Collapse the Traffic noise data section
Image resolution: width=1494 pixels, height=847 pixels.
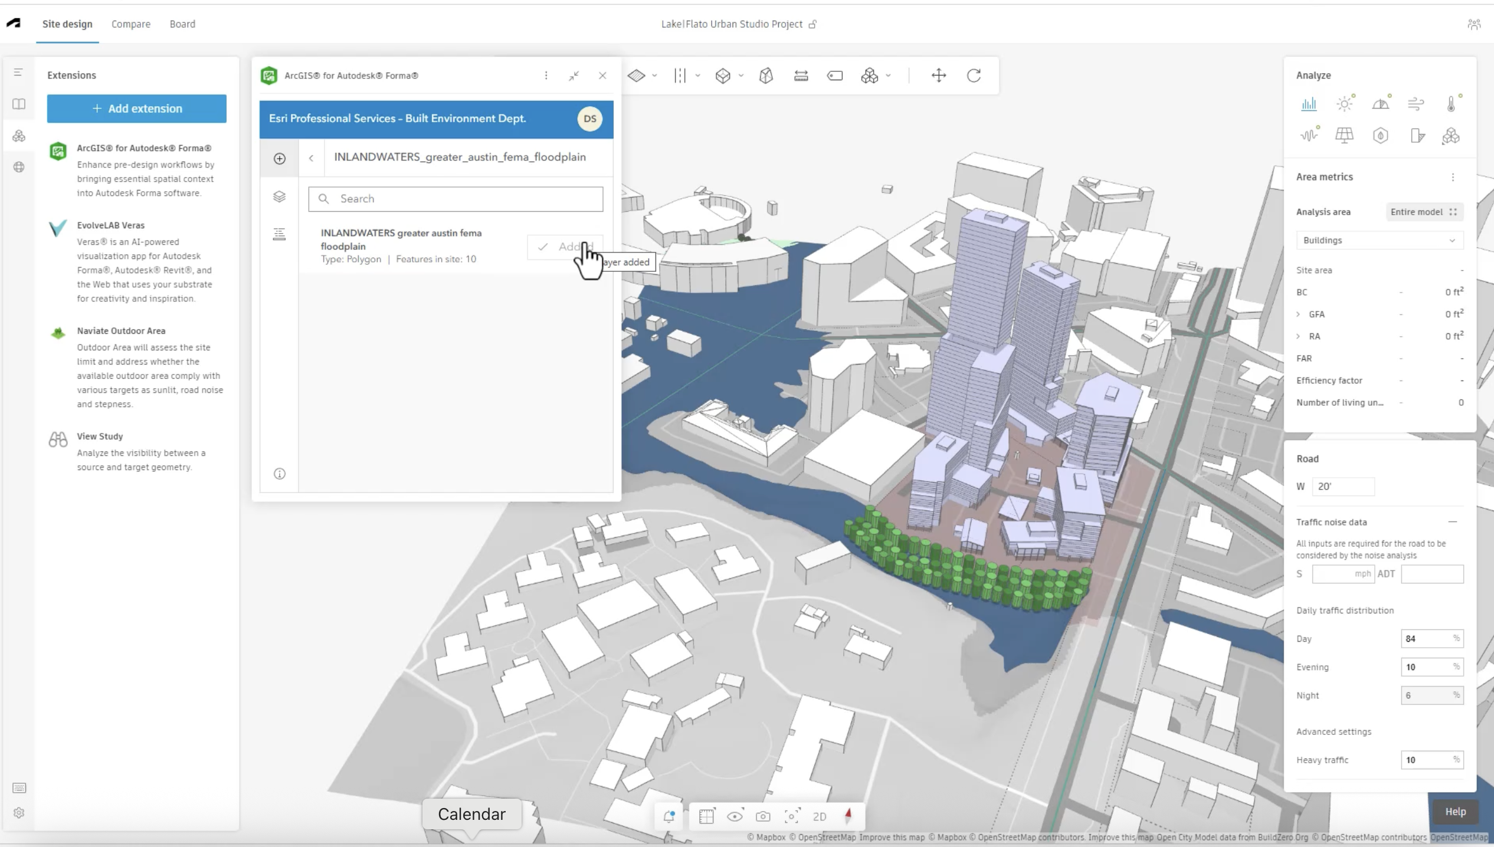[x=1452, y=522]
